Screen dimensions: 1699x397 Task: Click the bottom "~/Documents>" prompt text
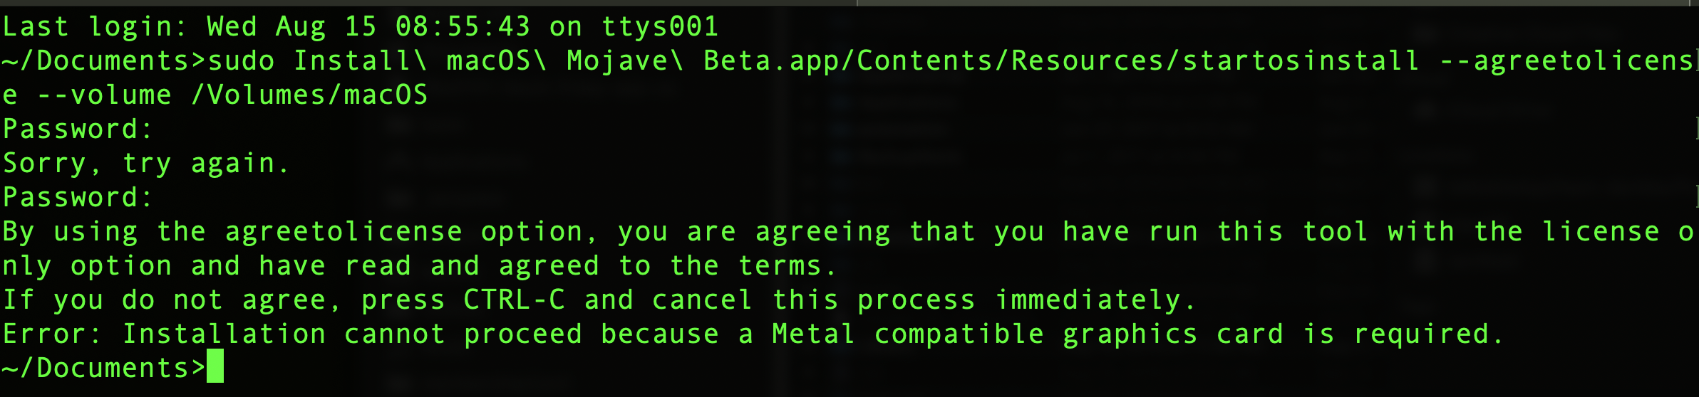tap(103, 369)
